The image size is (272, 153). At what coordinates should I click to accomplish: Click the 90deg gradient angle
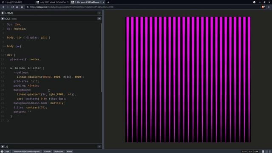pos(46,77)
